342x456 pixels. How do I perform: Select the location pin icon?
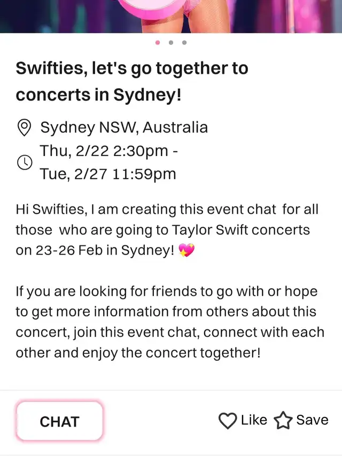[x=25, y=127]
